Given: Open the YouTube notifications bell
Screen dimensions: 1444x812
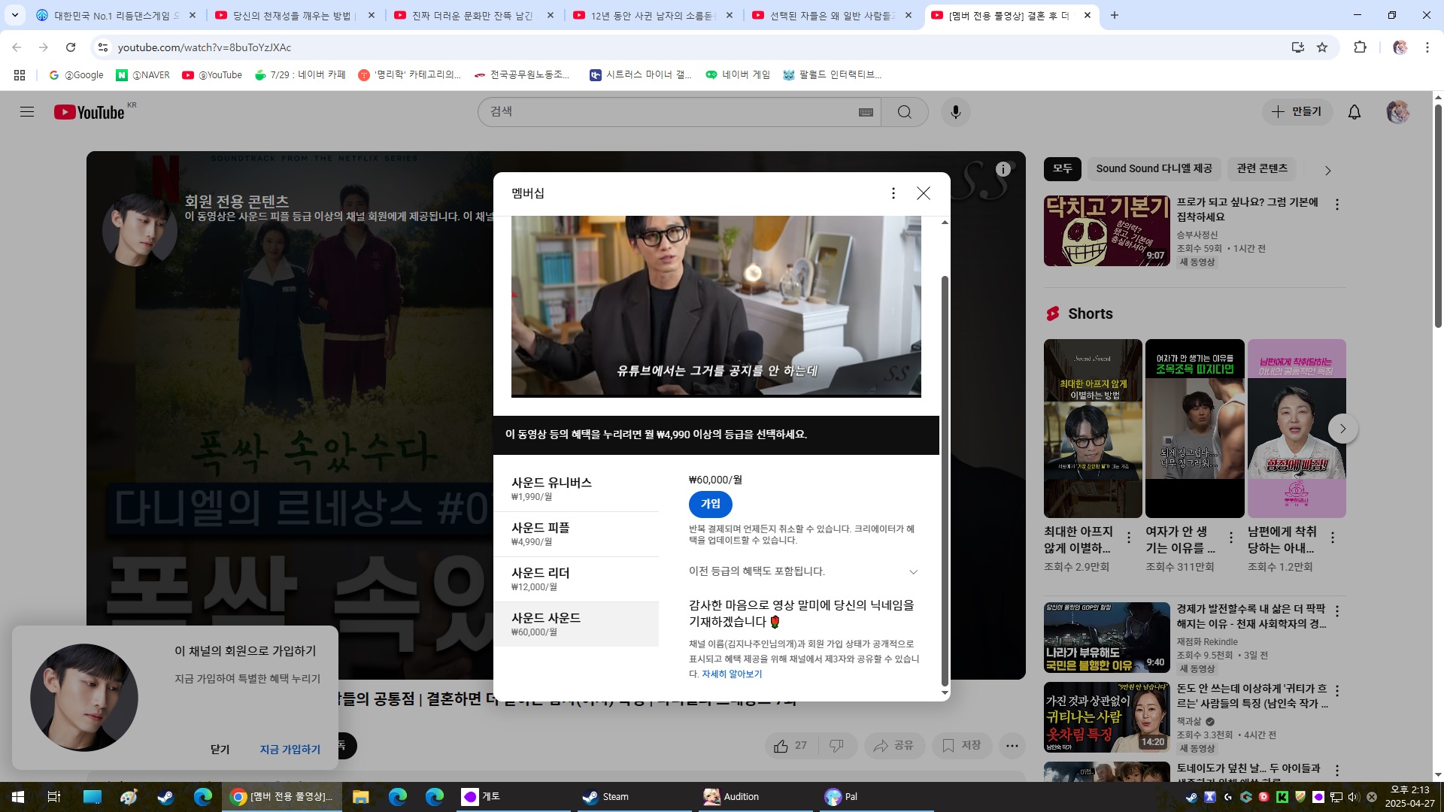Looking at the screenshot, I should click(x=1354, y=112).
